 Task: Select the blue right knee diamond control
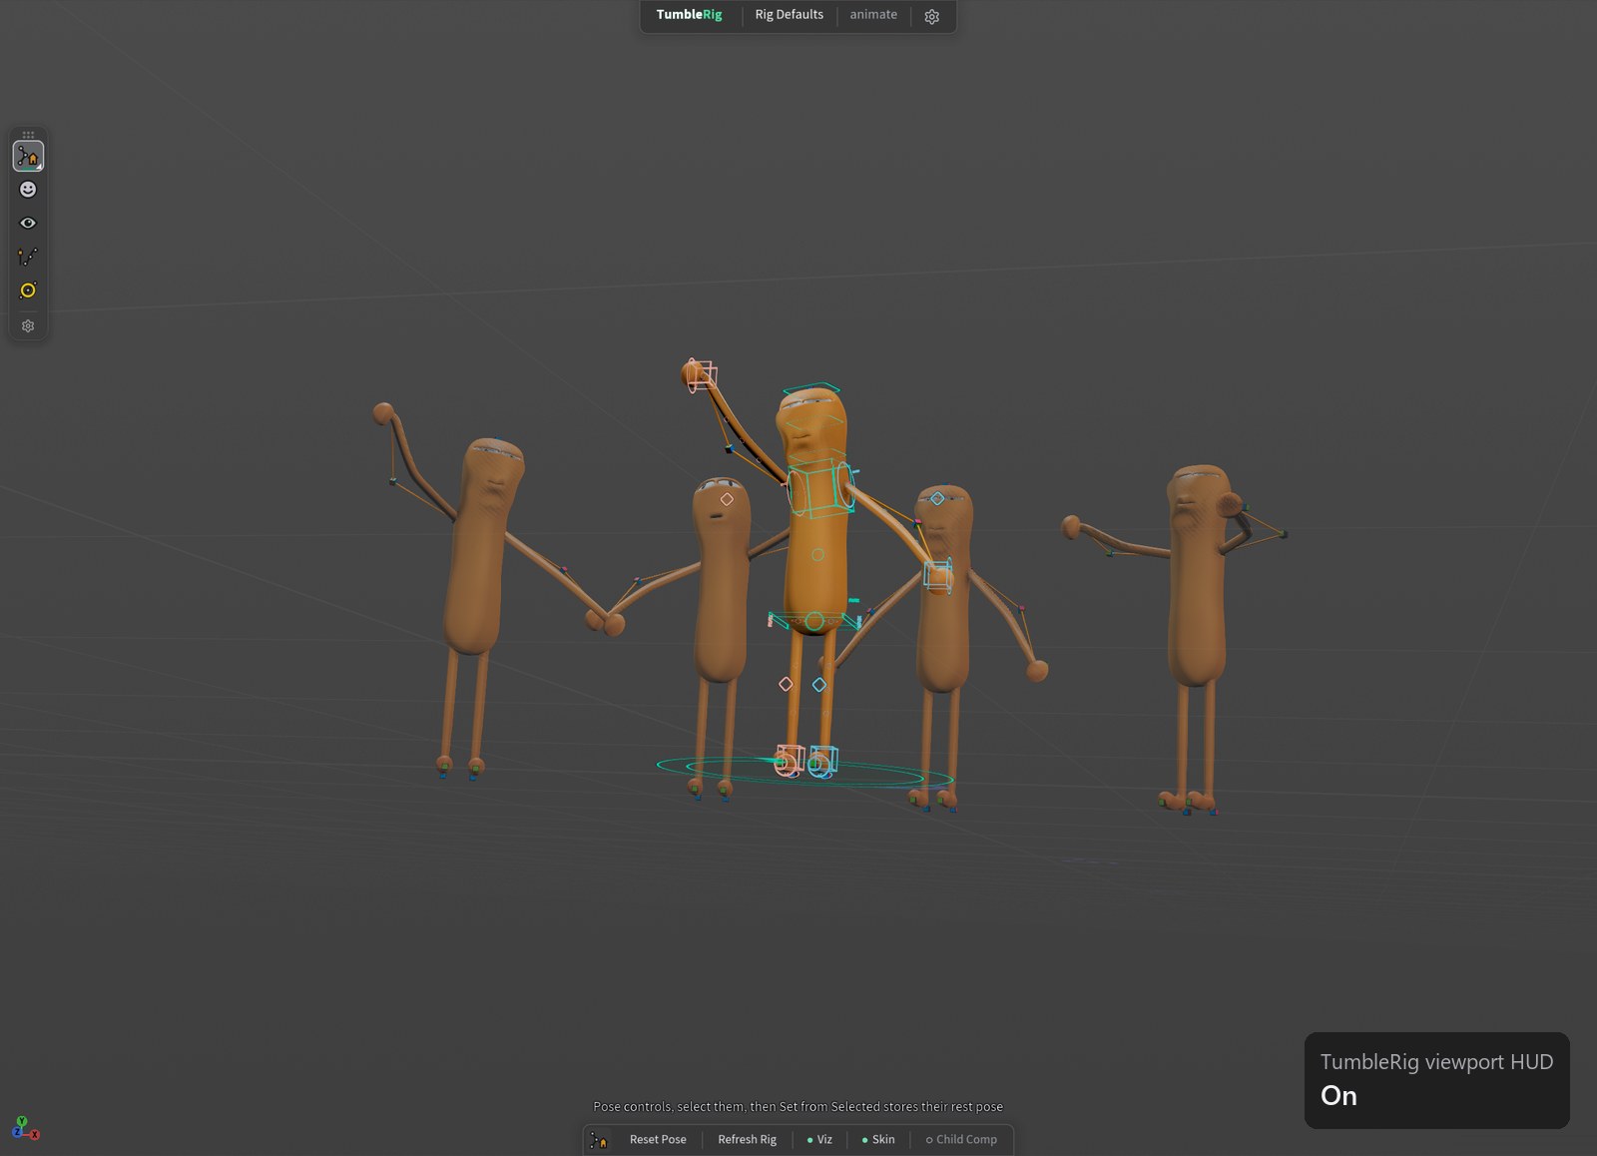pyautogui.click(x=819, y=685)
